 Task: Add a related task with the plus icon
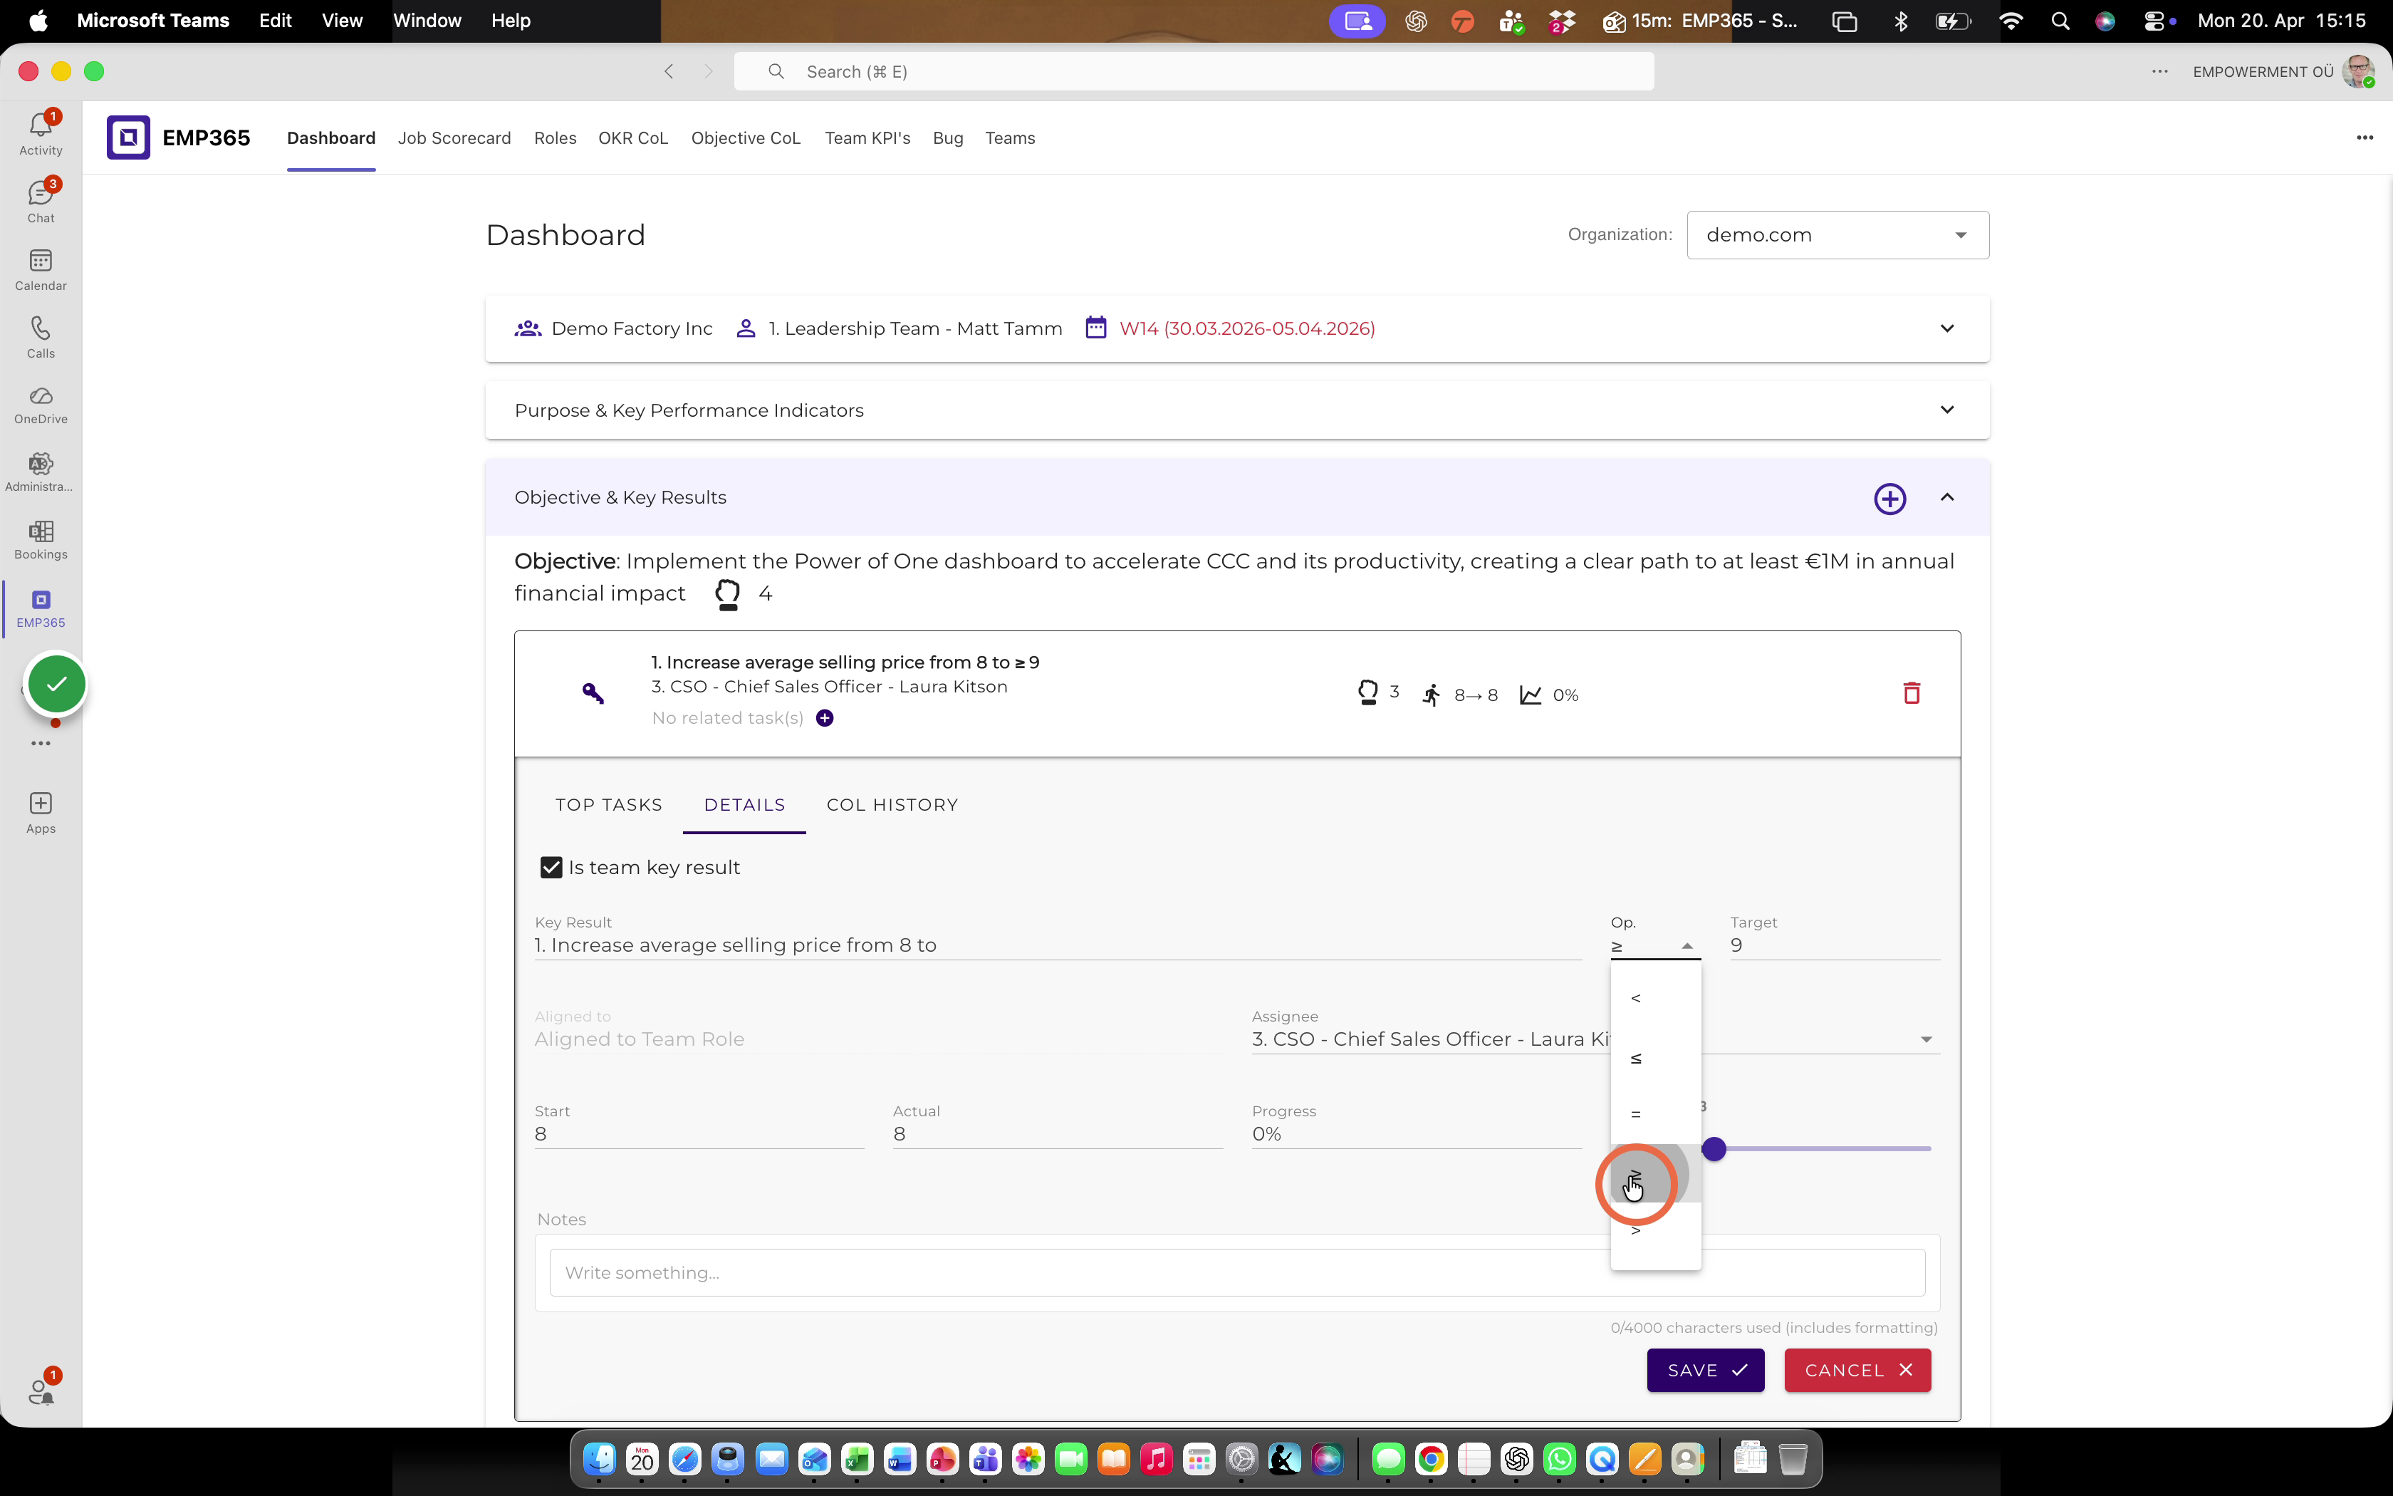click(825, 718)
